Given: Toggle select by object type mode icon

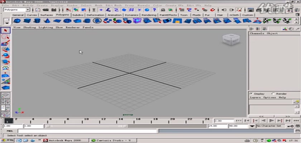Looking at the screenshot, I should click(x=76, y=10).
